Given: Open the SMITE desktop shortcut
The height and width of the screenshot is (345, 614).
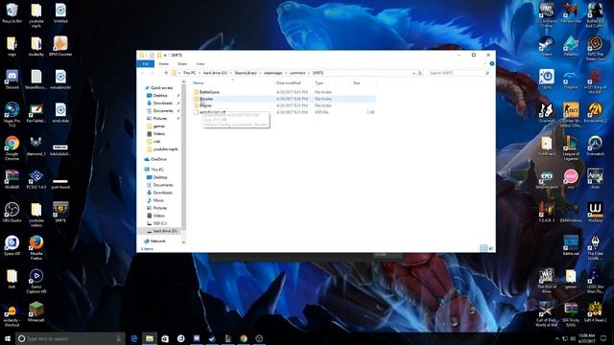Looking at the screenshot, I should pyautogui.click(x=60, y=212).
